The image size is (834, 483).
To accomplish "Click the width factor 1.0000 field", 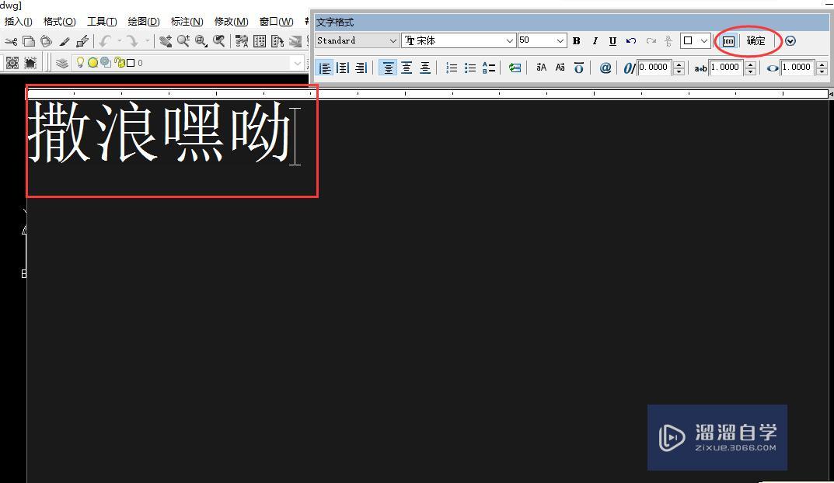I will click(x=798, y=68).
